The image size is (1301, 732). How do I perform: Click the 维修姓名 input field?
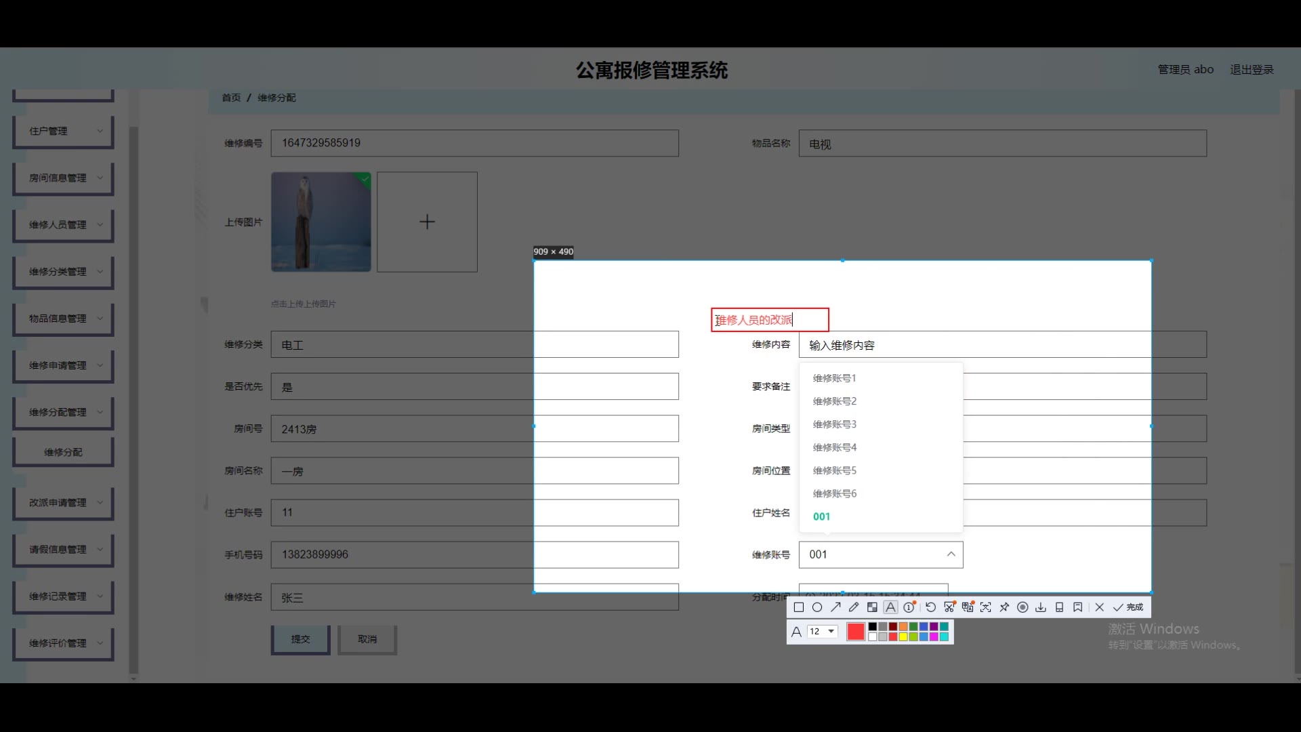point(474,596)
